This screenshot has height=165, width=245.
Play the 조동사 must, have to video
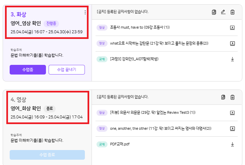233,28
